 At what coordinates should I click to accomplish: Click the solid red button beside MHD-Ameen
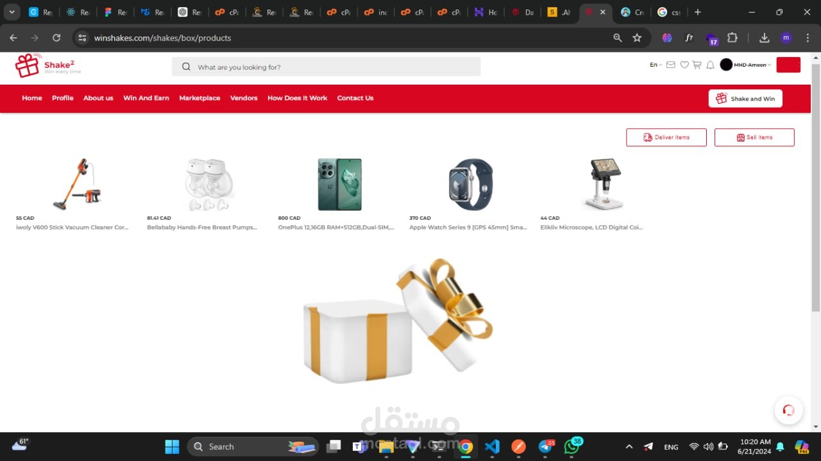click(788, 65)
